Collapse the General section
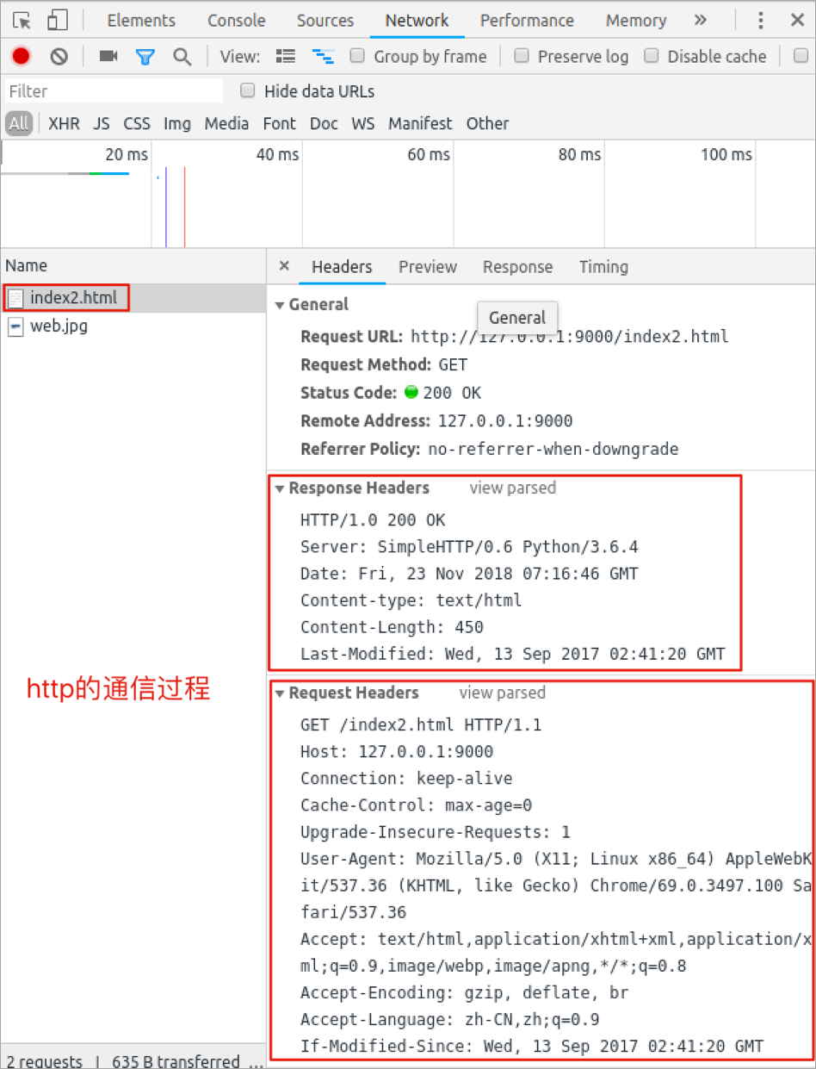The image size is (816, 1069). tap(280, 304)
